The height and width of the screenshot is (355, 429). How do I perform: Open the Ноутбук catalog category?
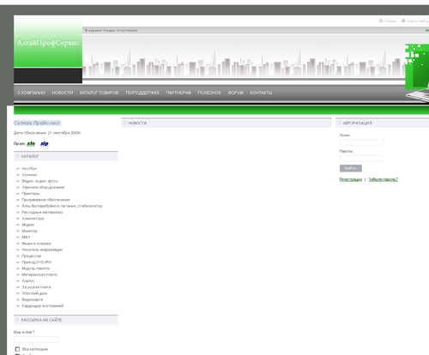coord(29,169)
